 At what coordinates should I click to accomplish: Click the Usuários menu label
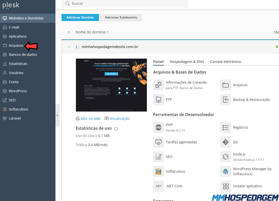click(16, 73)
